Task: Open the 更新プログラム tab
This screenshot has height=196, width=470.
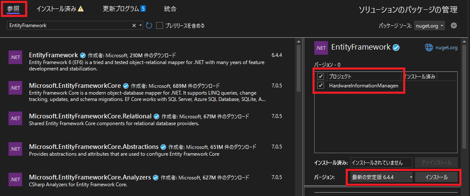Action: [x=124, y=8]
